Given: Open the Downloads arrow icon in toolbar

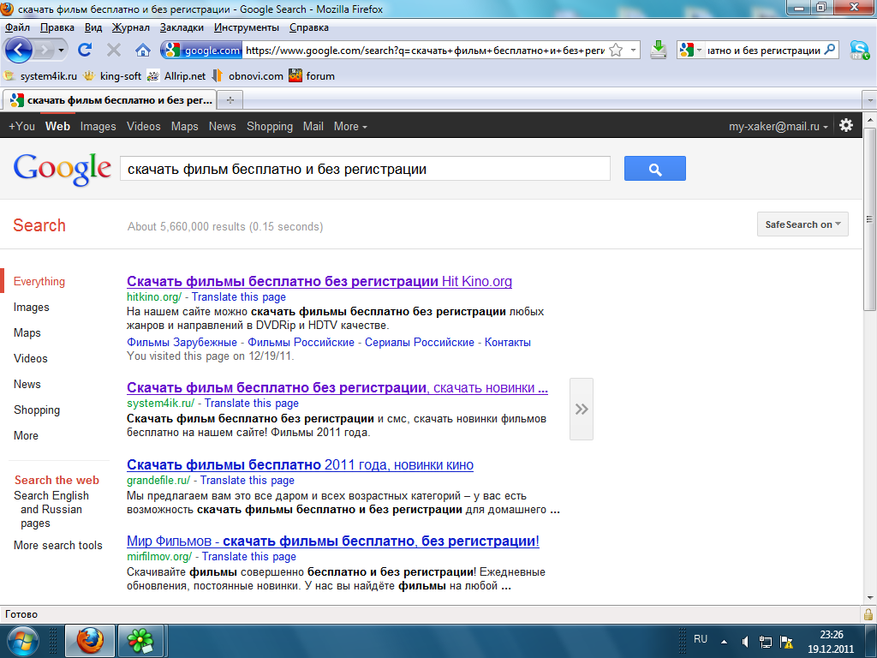Looking at the screenshot, I should pos(659,51).
